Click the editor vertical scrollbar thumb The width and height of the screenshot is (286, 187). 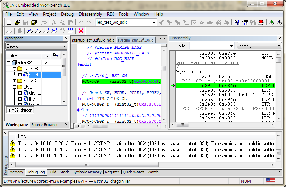164,68
